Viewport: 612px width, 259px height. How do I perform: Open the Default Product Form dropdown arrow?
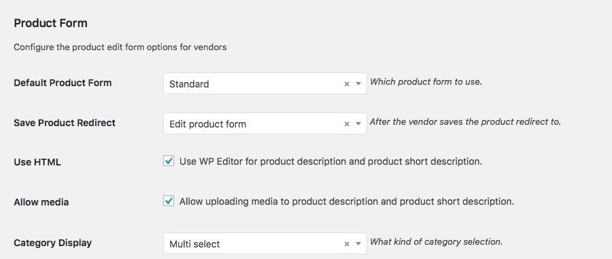[358, 84]
